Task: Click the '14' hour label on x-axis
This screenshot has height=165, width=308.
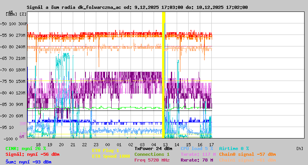Action: click(177, 145)
